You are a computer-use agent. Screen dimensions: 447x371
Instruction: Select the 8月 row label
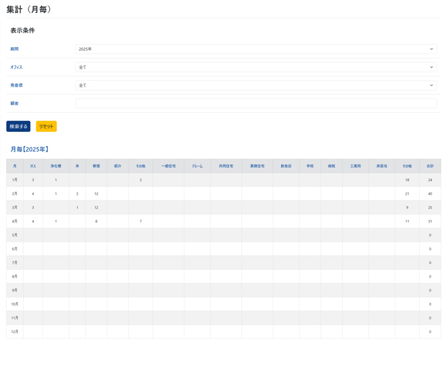click(15, 277)
